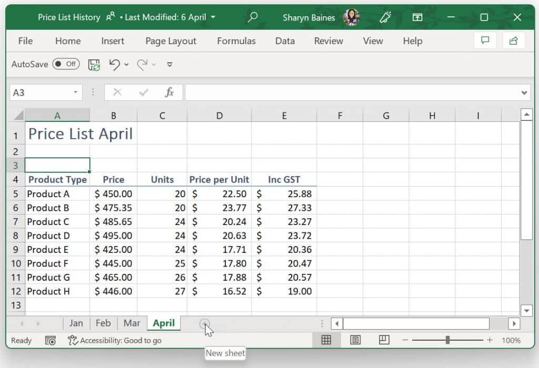Open the search magnifier in title bar
Screen dimensions: 539x368
pyautogui.click(x=253, y=17)
